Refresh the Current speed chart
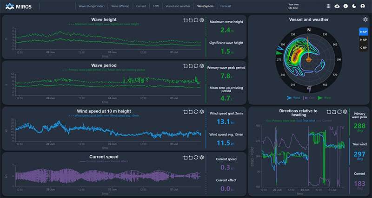The height and width of the screenshot is (198, 372). click(x=196, y=157)
